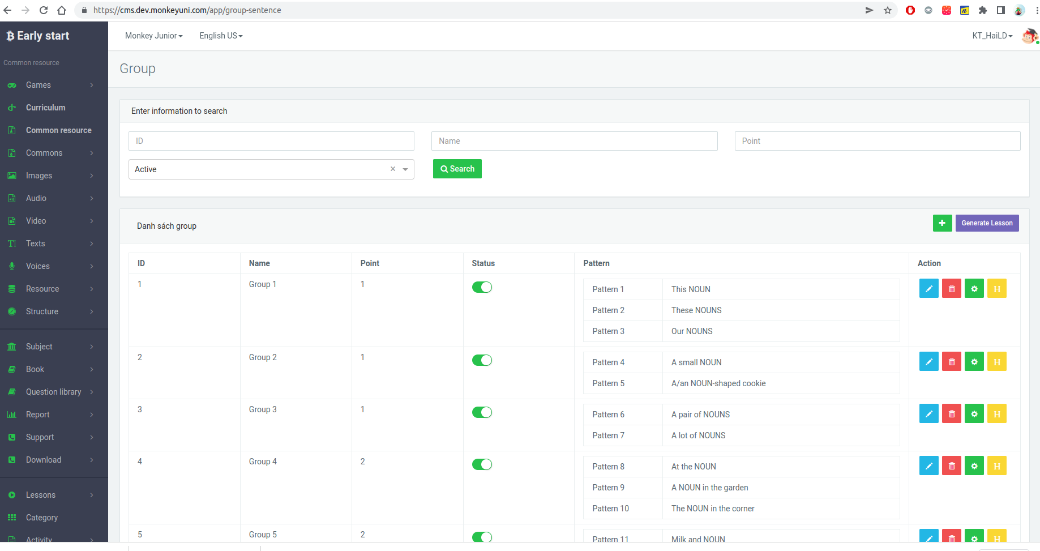The image size is (1040, 551).
Task: Click the 'A/an NOUN-shaped cookie' pattern text
Action: click(x=718, y=383)
